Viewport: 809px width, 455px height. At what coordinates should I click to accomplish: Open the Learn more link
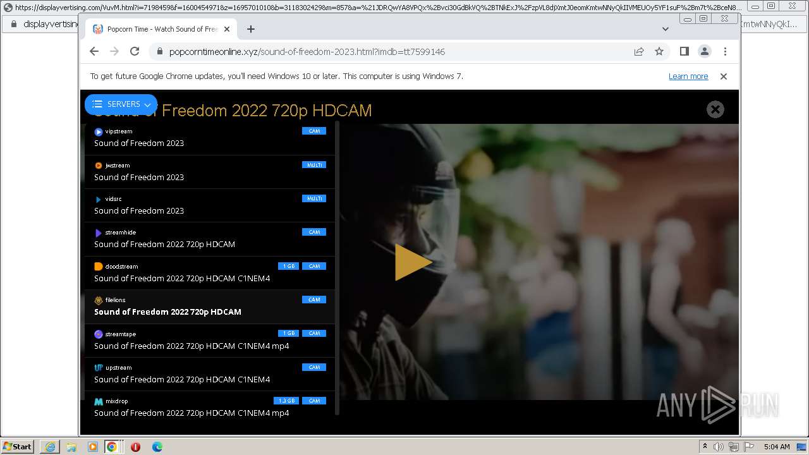(688, 76)
